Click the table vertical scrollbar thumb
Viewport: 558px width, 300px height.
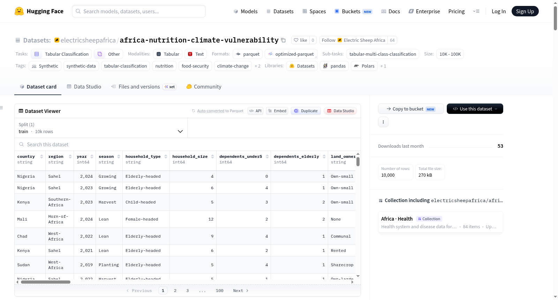[x=358, y=162]
